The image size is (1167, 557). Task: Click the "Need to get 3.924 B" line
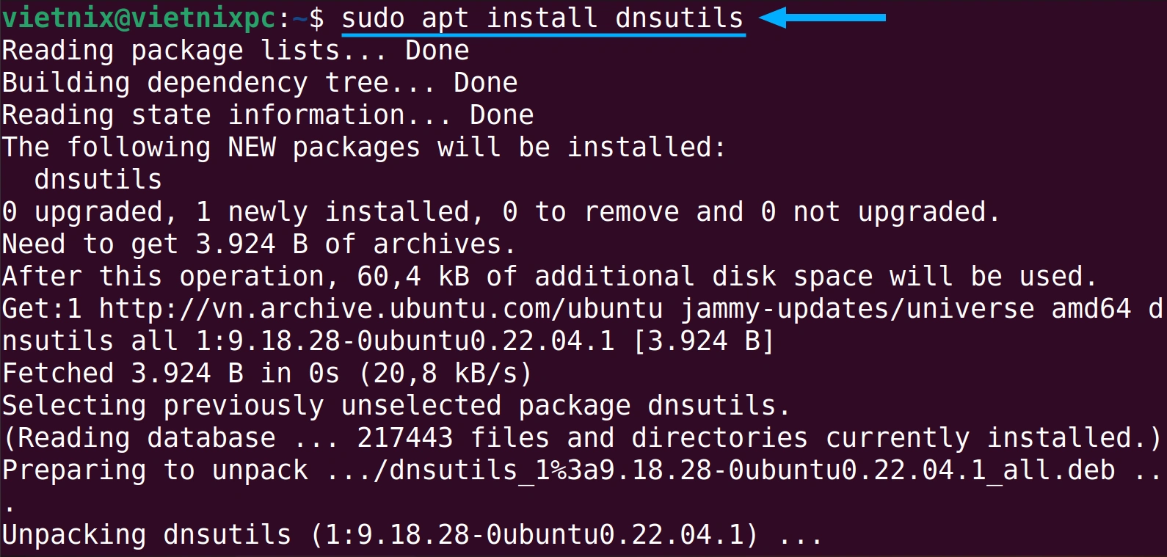(x=260, y=244)
